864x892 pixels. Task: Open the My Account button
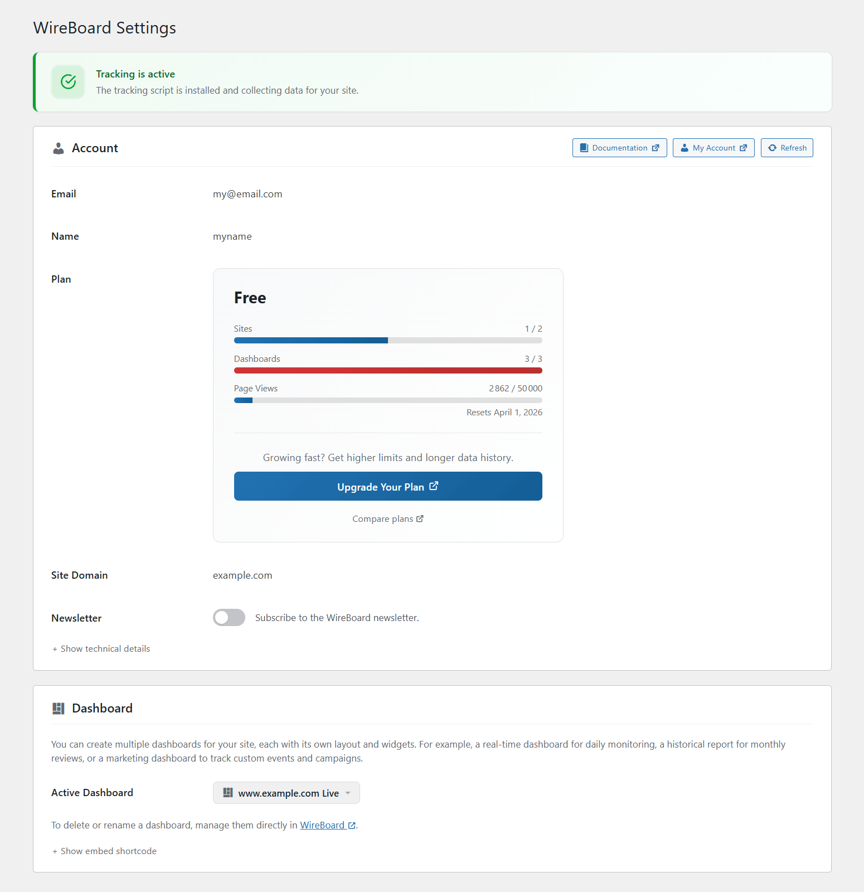(x=713, y=148)
